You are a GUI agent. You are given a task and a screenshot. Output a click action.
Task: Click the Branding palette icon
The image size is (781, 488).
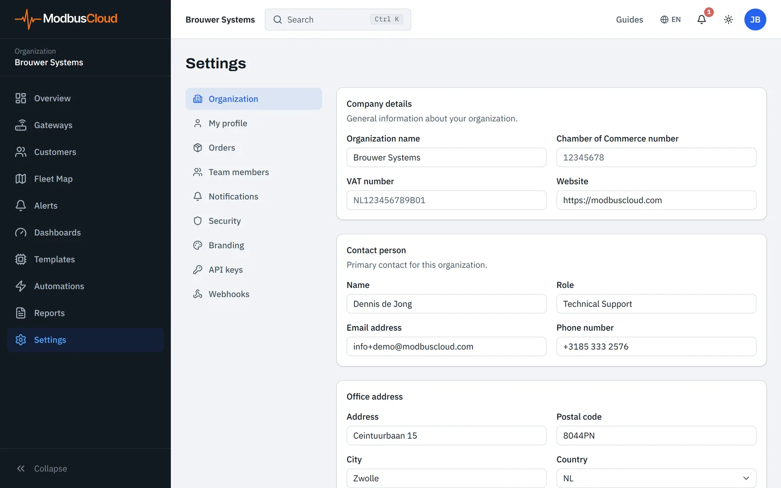coord(198,245)
